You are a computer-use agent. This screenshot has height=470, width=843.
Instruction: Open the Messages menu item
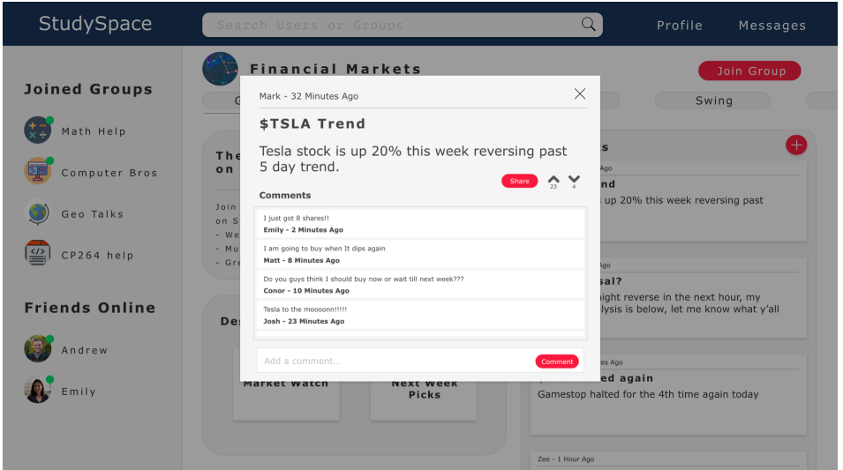point(772,26)
